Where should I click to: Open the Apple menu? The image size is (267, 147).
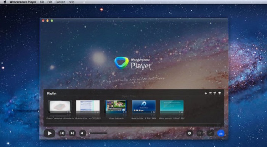click(5, 2)
